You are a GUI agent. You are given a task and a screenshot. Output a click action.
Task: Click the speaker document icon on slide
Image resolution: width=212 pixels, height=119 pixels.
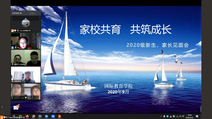point(16,107)
